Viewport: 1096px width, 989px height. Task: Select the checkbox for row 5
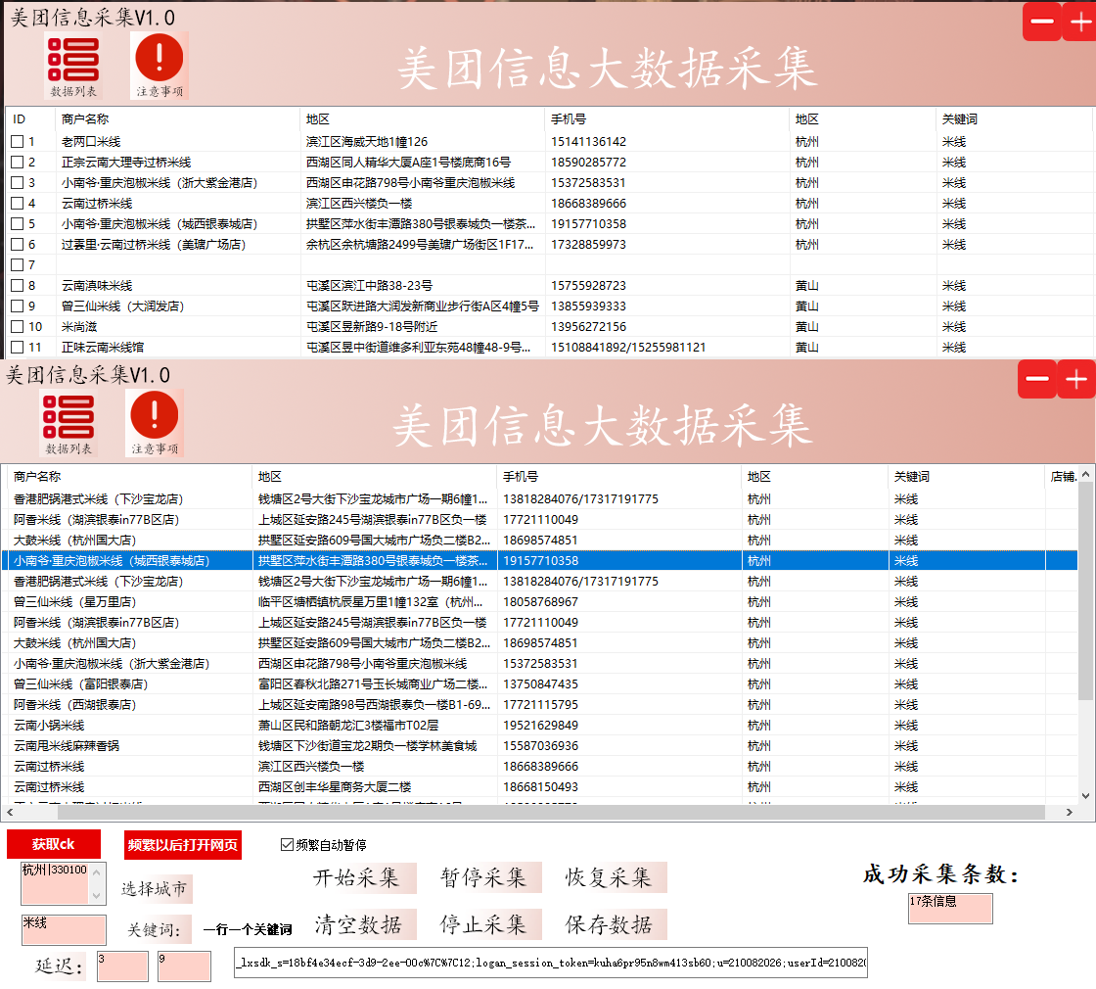coord(18,224)
